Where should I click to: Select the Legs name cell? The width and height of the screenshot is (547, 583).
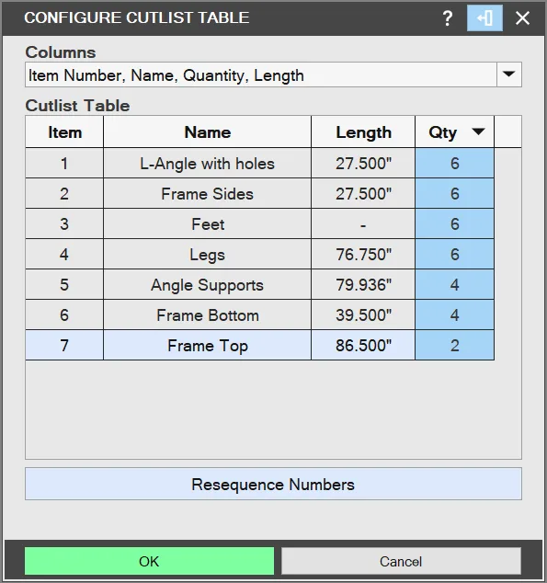(208, 255)
